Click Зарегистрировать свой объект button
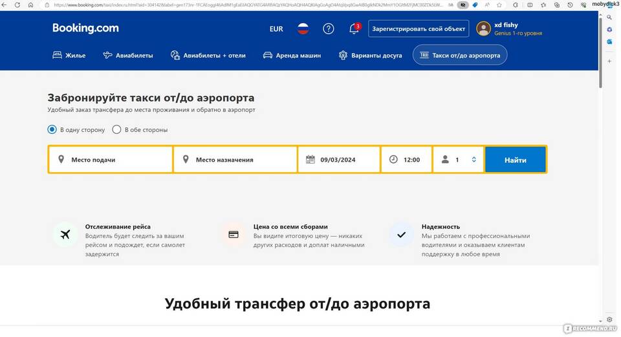Image resolution: width=621 pixels, height=337 pixels. 419,28
